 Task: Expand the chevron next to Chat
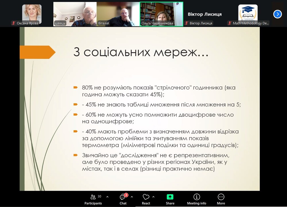tap(132, 197)
